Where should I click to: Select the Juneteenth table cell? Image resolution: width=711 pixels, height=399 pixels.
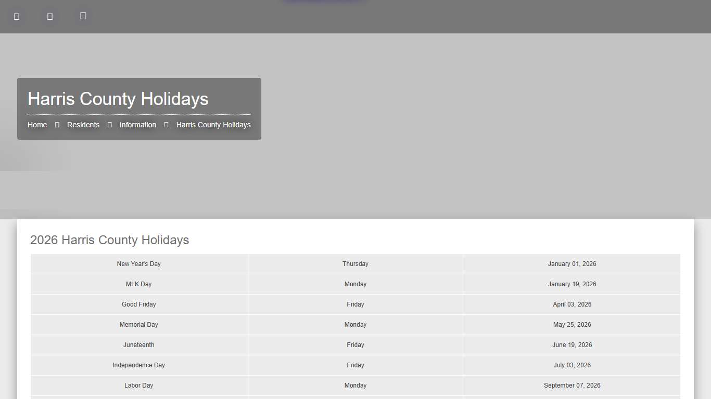[x=139, y=345]
